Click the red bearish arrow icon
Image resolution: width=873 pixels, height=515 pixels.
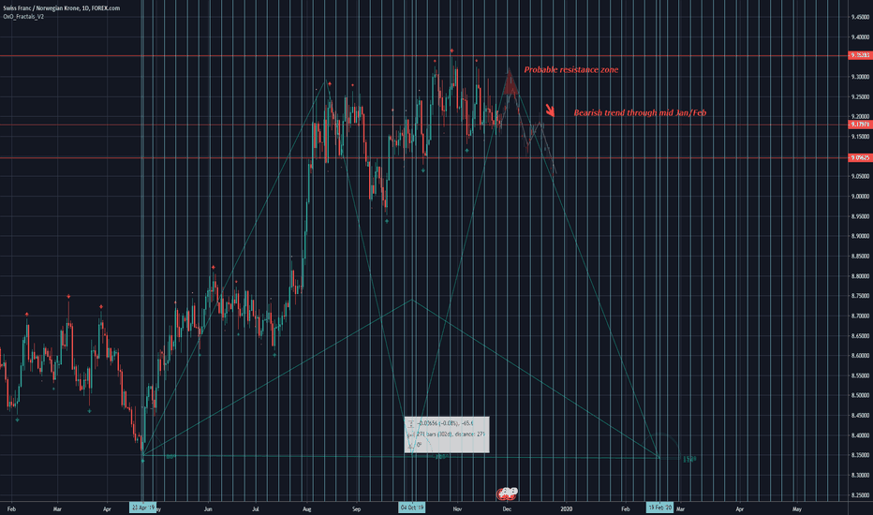point(551,112)
